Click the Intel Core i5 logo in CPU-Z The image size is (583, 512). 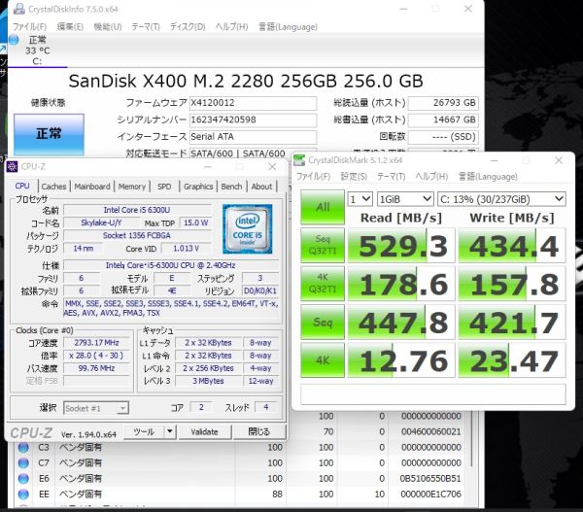tap(247, 228)
